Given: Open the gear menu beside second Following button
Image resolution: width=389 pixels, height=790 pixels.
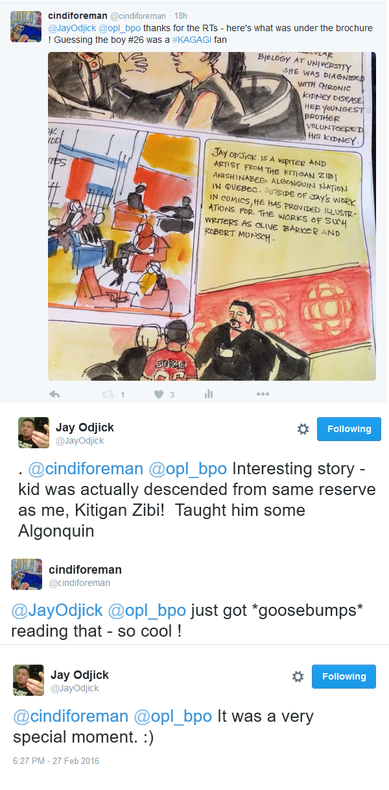Looking at the screenshot, I should (298, 676).
